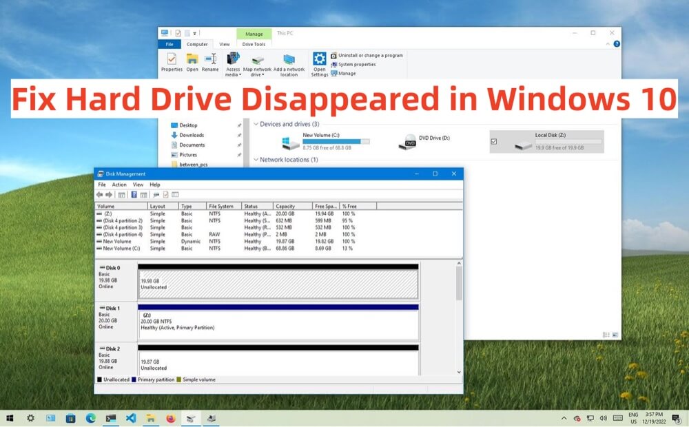
Task: Open Disk Management File menu
Action: click(x=102, y=185)
